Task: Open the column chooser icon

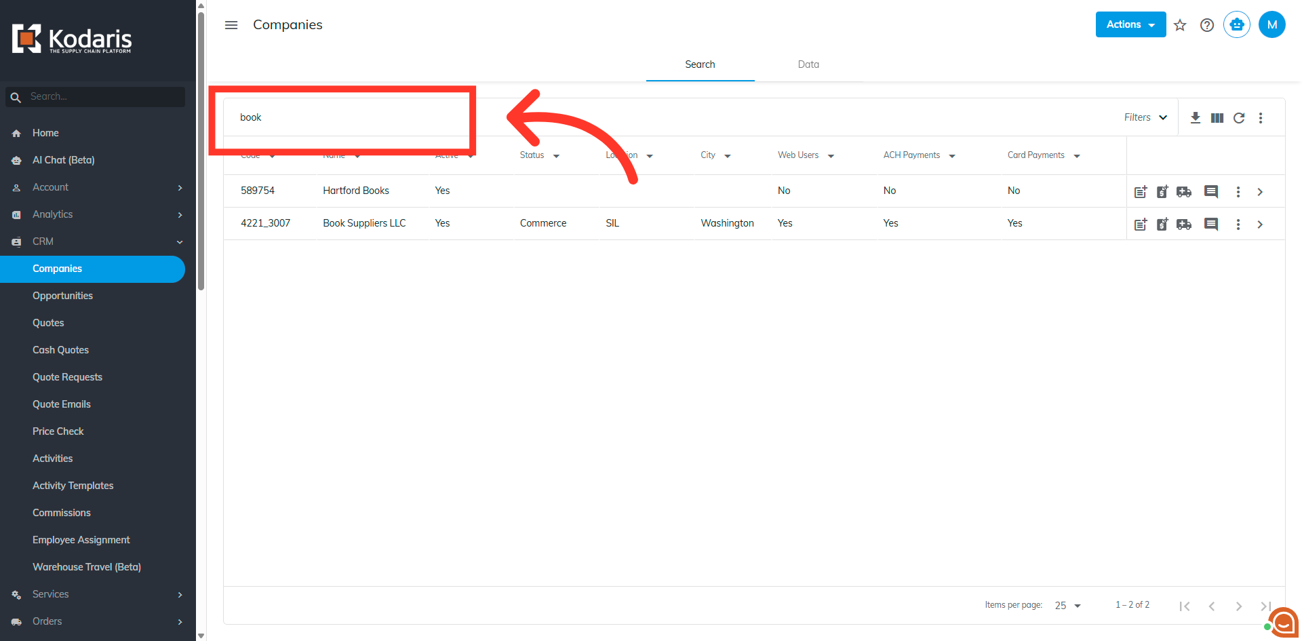Action: coord(1217,118)
